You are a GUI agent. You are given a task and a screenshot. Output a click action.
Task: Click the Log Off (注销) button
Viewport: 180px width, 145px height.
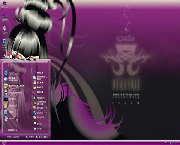coord(30,137)
